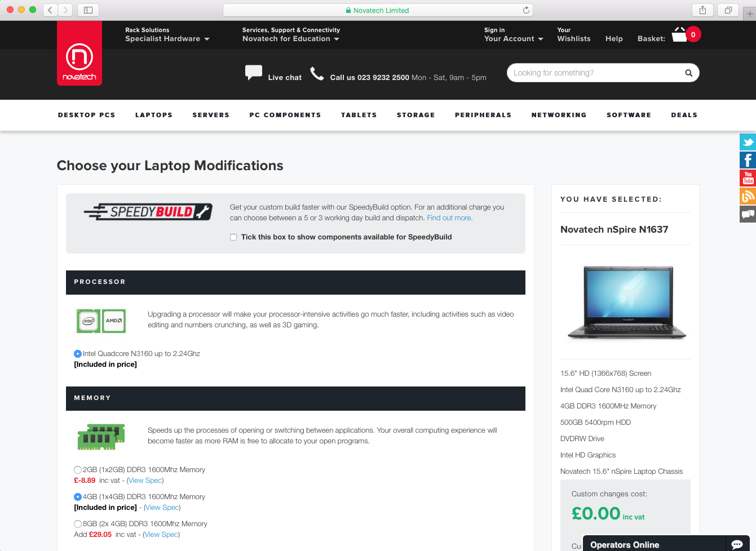Reload the page with refresh icon
The width and height of the screenshot is (756, 551).
tap(526, 10)
